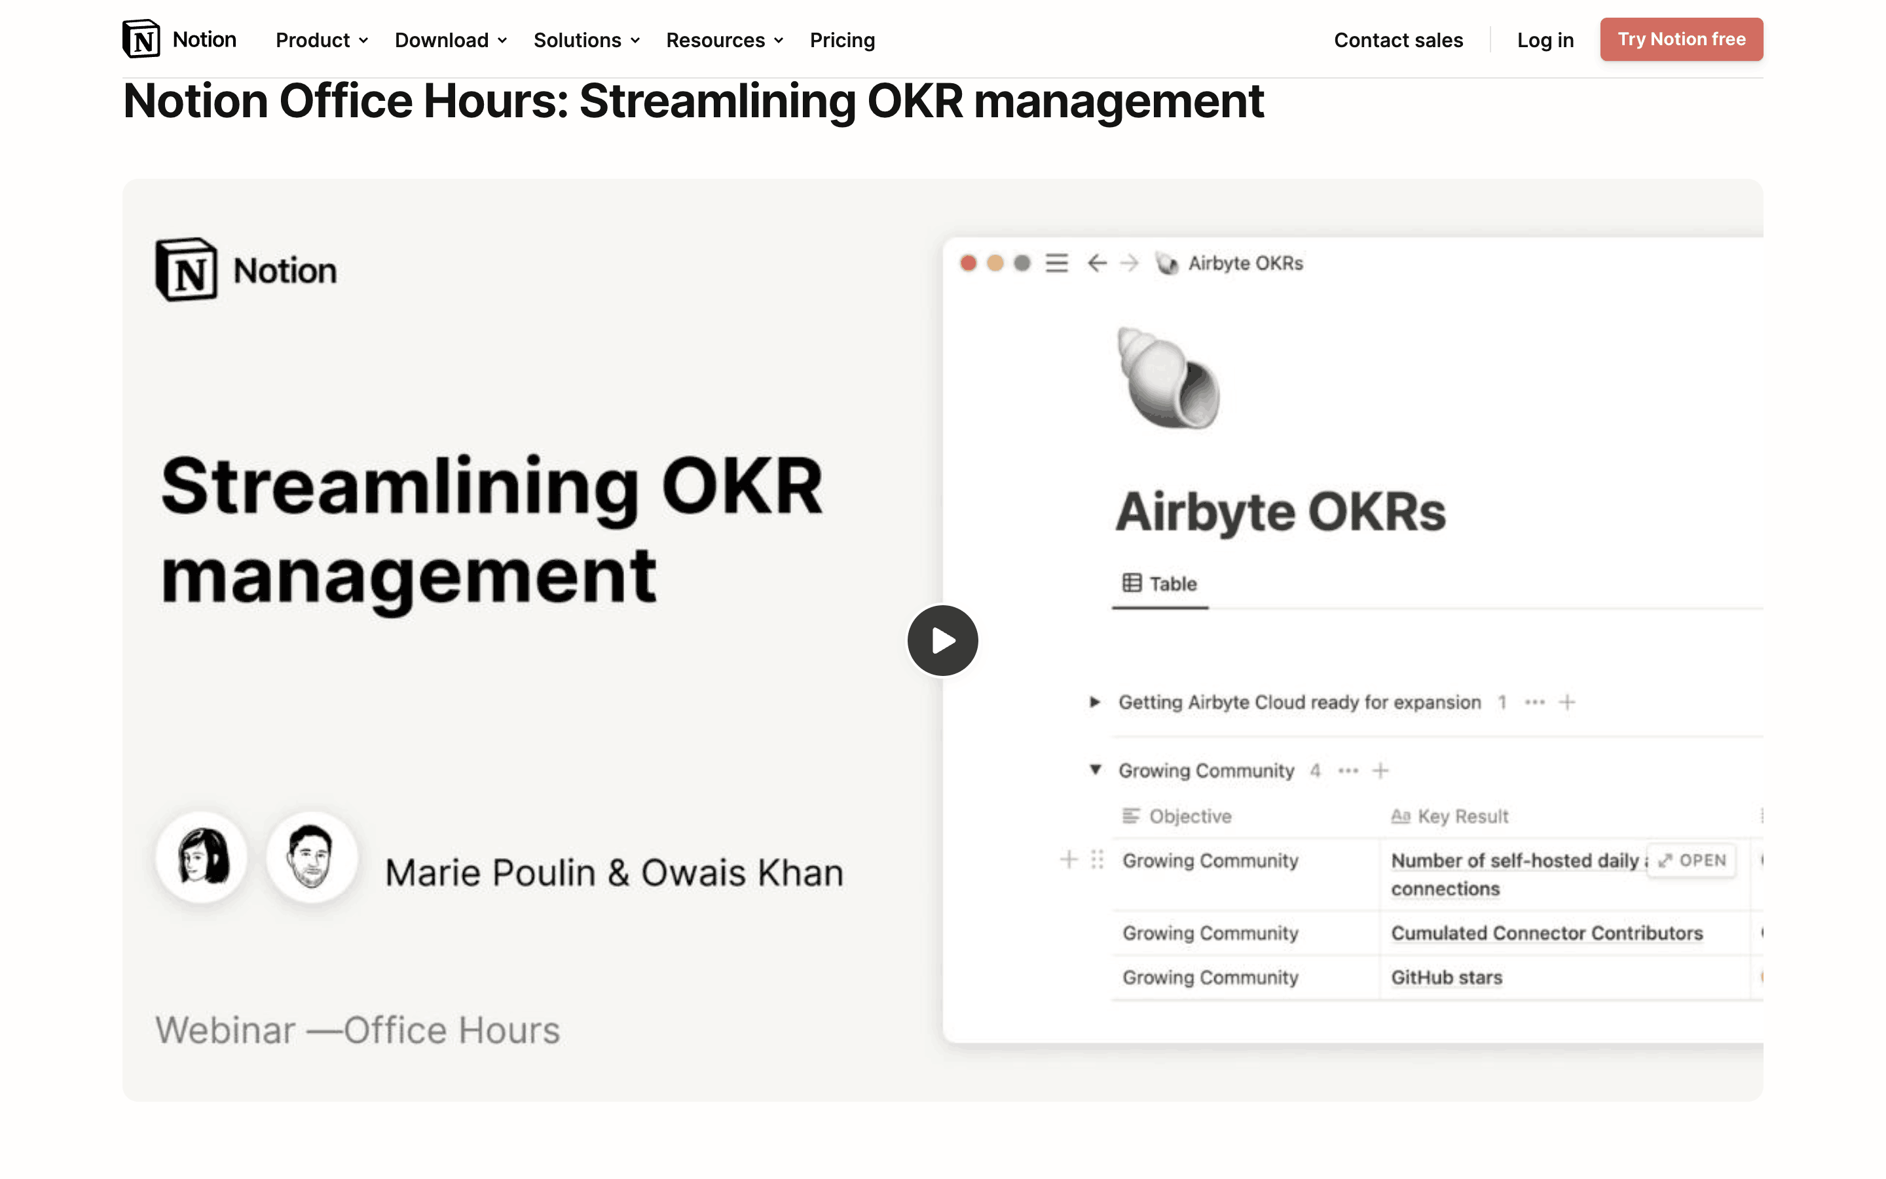
Task: Collapse the Growing Community group
Action: click(1095, 770)
